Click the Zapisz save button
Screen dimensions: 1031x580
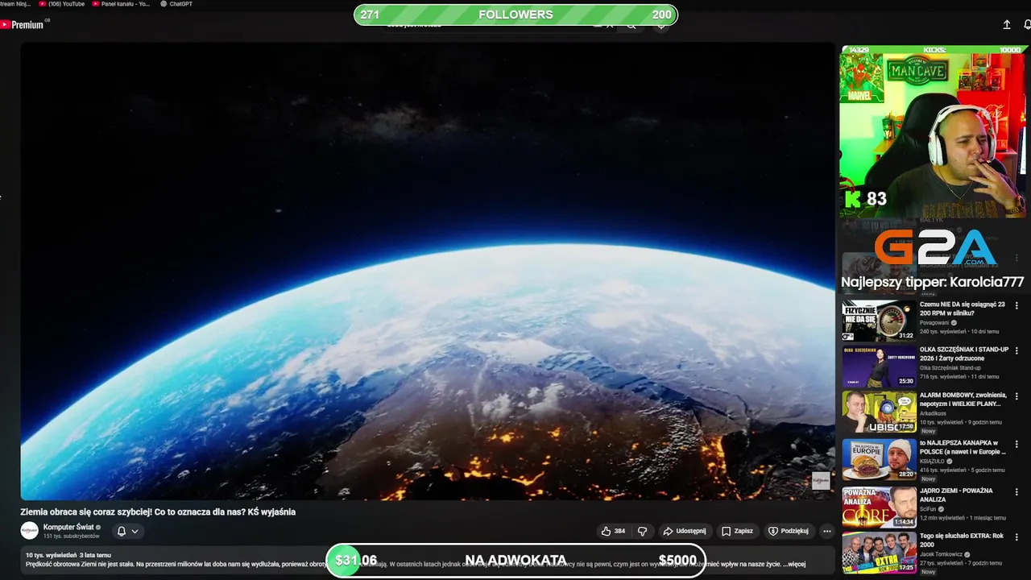(737, 531)
